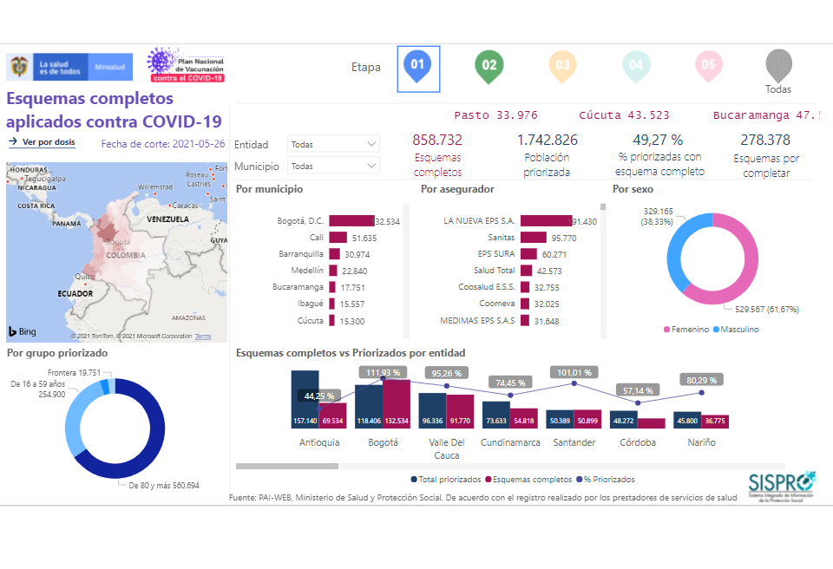833x569 pixels.
Task: Click the 278.378 Esquemas por completar value
Action: (x=765, y=140)
